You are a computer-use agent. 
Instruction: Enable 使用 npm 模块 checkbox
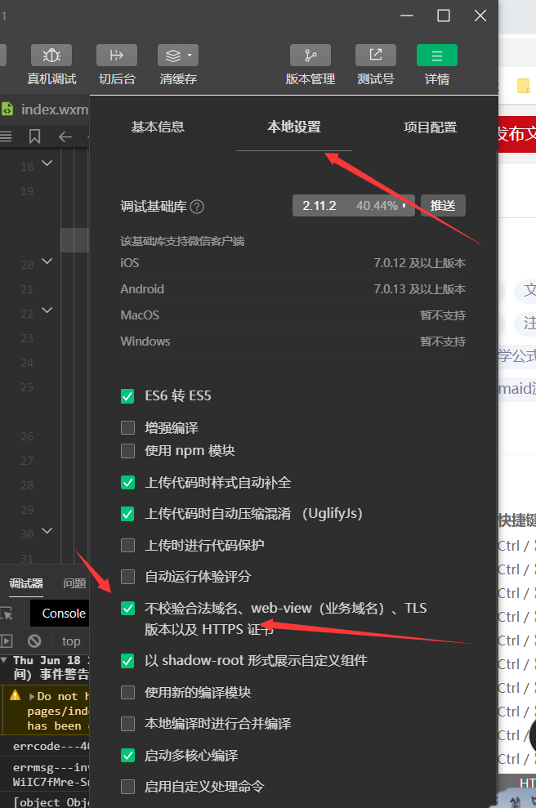click(127, 451)
